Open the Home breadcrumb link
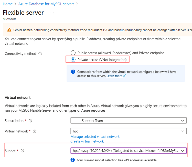This screenshot has height=167, width=192. pyautogui.click(x=8, y=4)
